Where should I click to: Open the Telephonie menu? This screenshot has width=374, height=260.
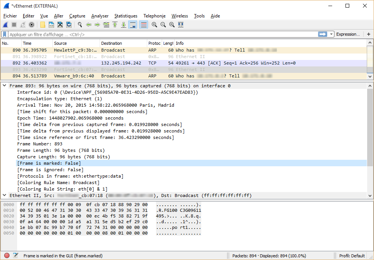click(x=154, y=16)
